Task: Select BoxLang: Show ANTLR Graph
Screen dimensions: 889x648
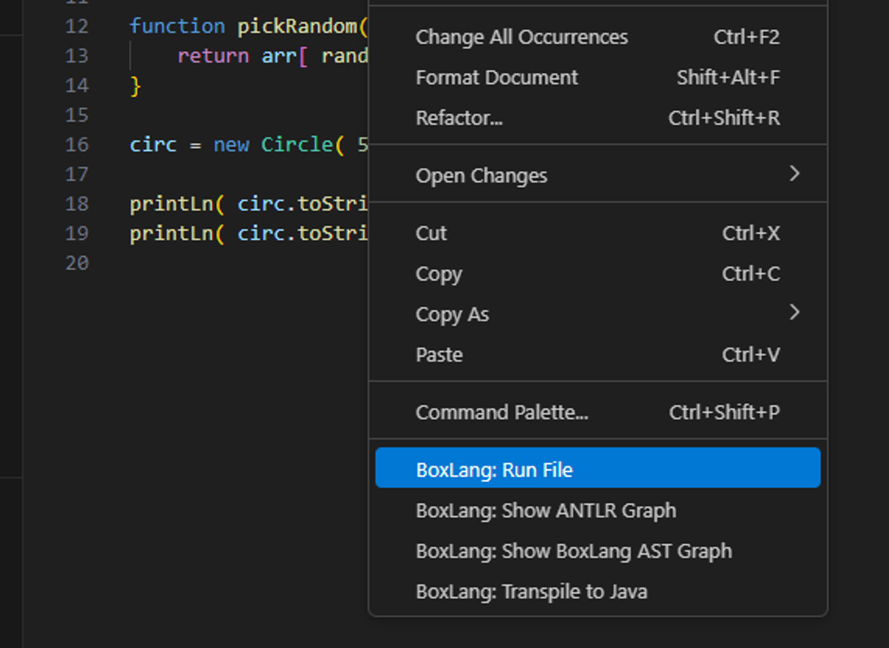Action: pyautogui.click(x=545, y=510)
